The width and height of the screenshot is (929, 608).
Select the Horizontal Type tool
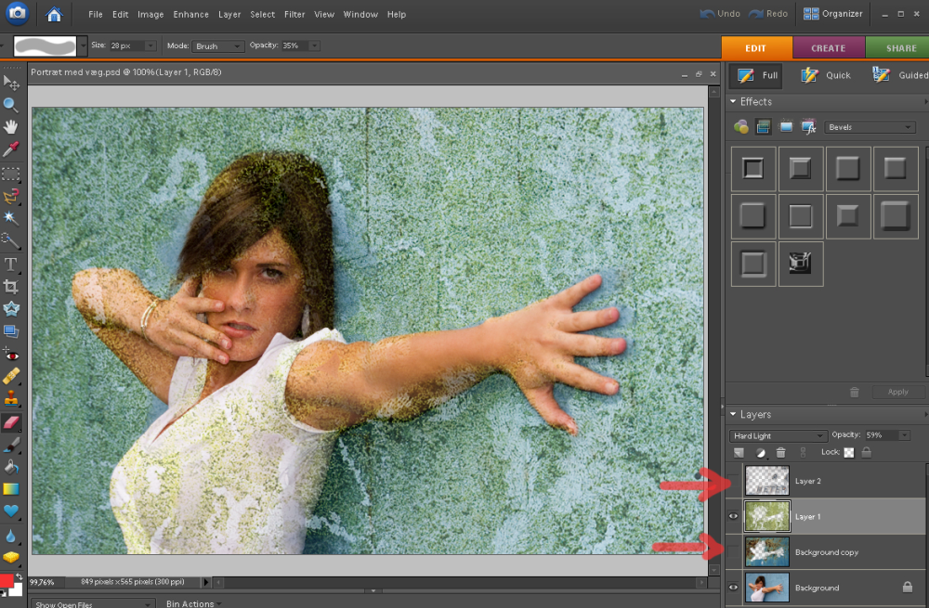click(11, 264)
